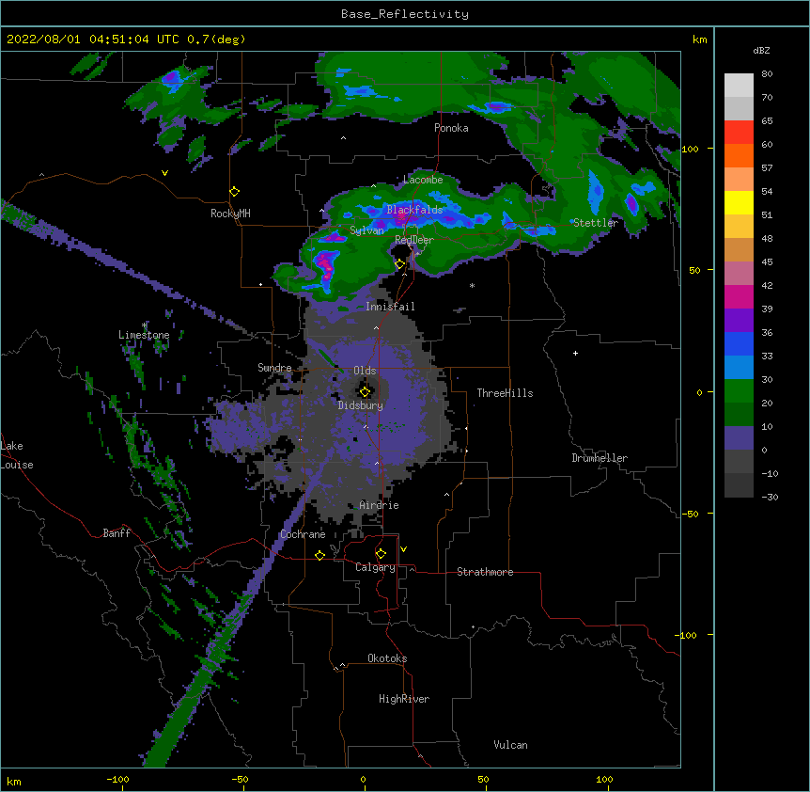The image size is (810, 792).
Task: Click the Didsbury city label
Action: click(361, 405)
